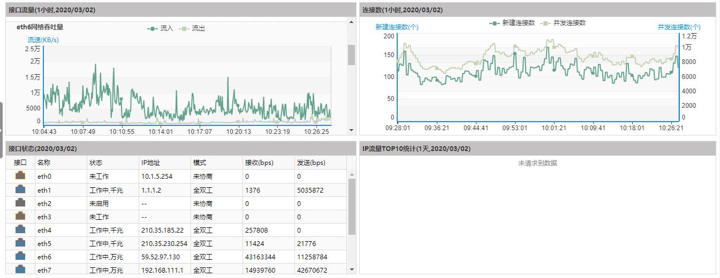Click the 连接数 panel title bar
This screenshot has height=278, width=720.
pyautogui.click(x=537, y=10)
